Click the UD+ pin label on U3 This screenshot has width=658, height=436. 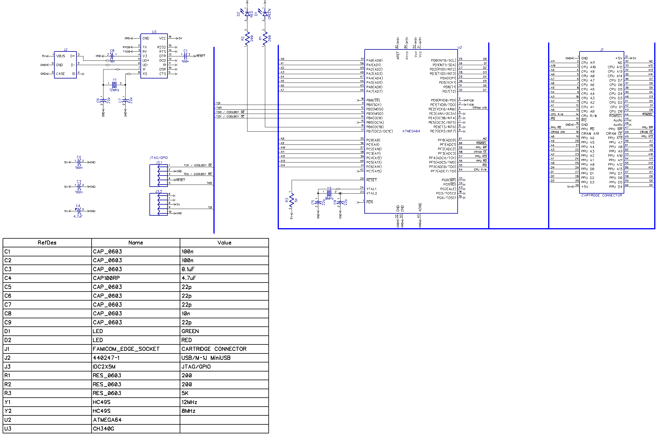(146, 60)
